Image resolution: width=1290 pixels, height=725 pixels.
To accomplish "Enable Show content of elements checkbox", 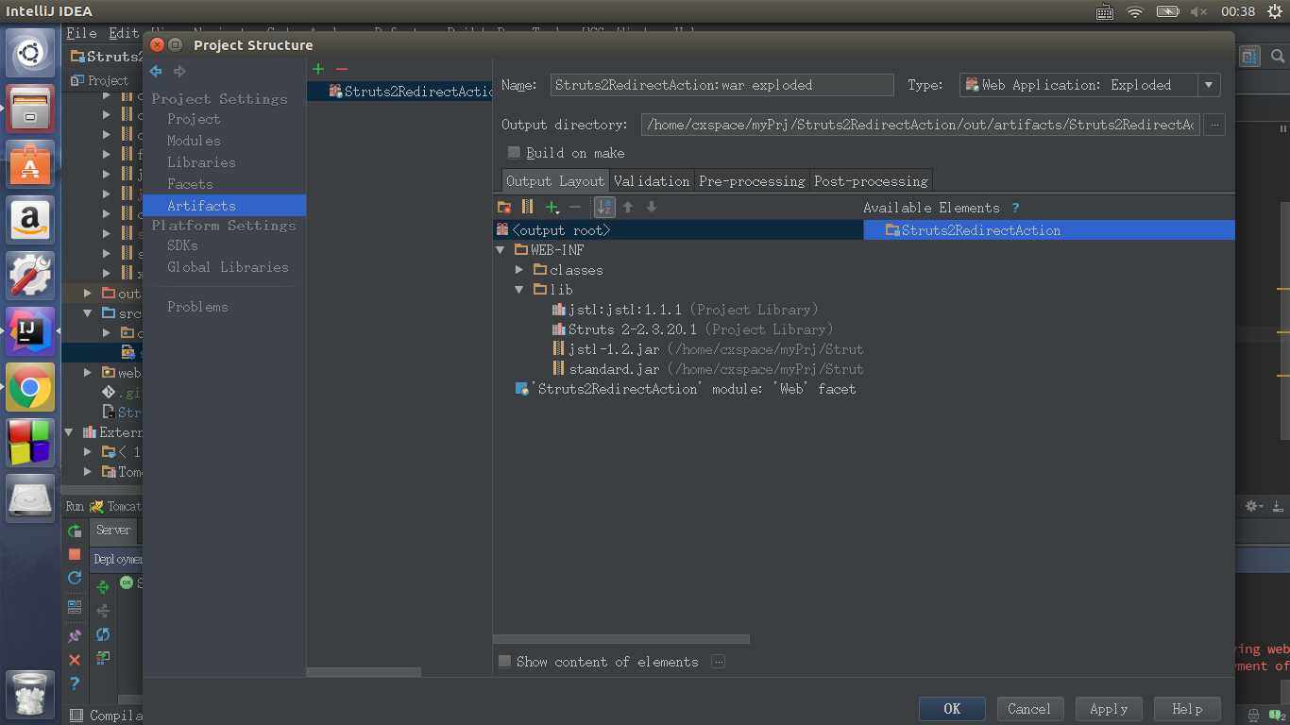I will (x=504, y=662).
